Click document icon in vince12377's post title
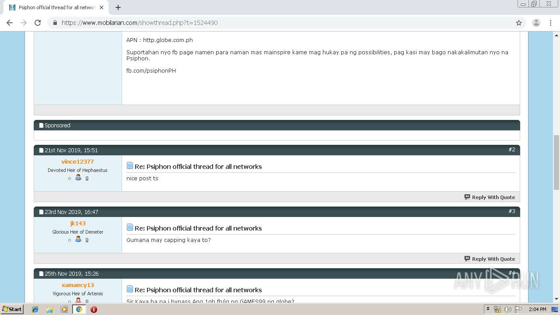560x315 pixels. click(129, 166)
